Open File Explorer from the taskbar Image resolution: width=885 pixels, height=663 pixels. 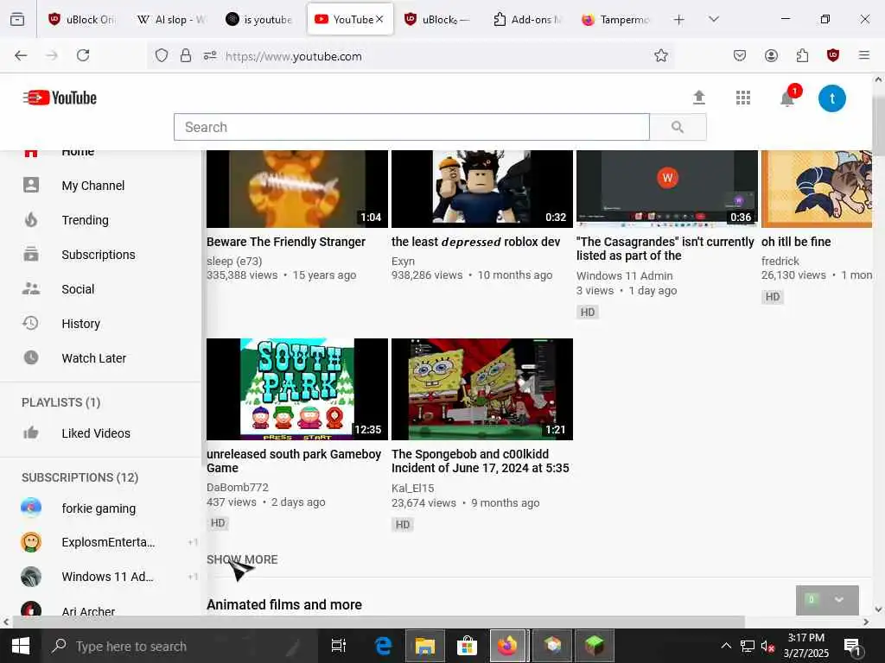(425, 646)
